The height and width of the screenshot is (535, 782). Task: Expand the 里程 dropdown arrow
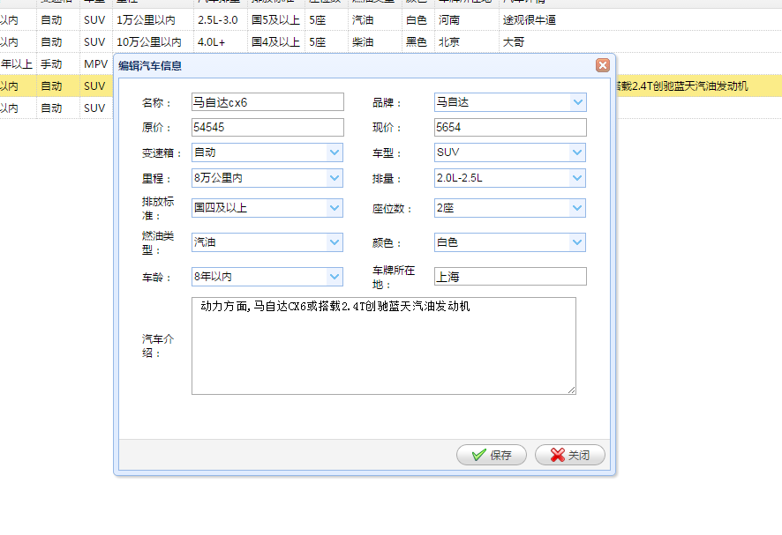point(335,178)
